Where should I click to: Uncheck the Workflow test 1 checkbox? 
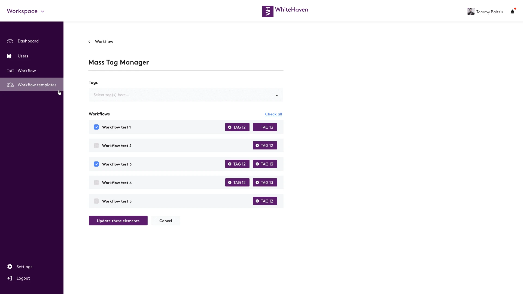point(96,127)
